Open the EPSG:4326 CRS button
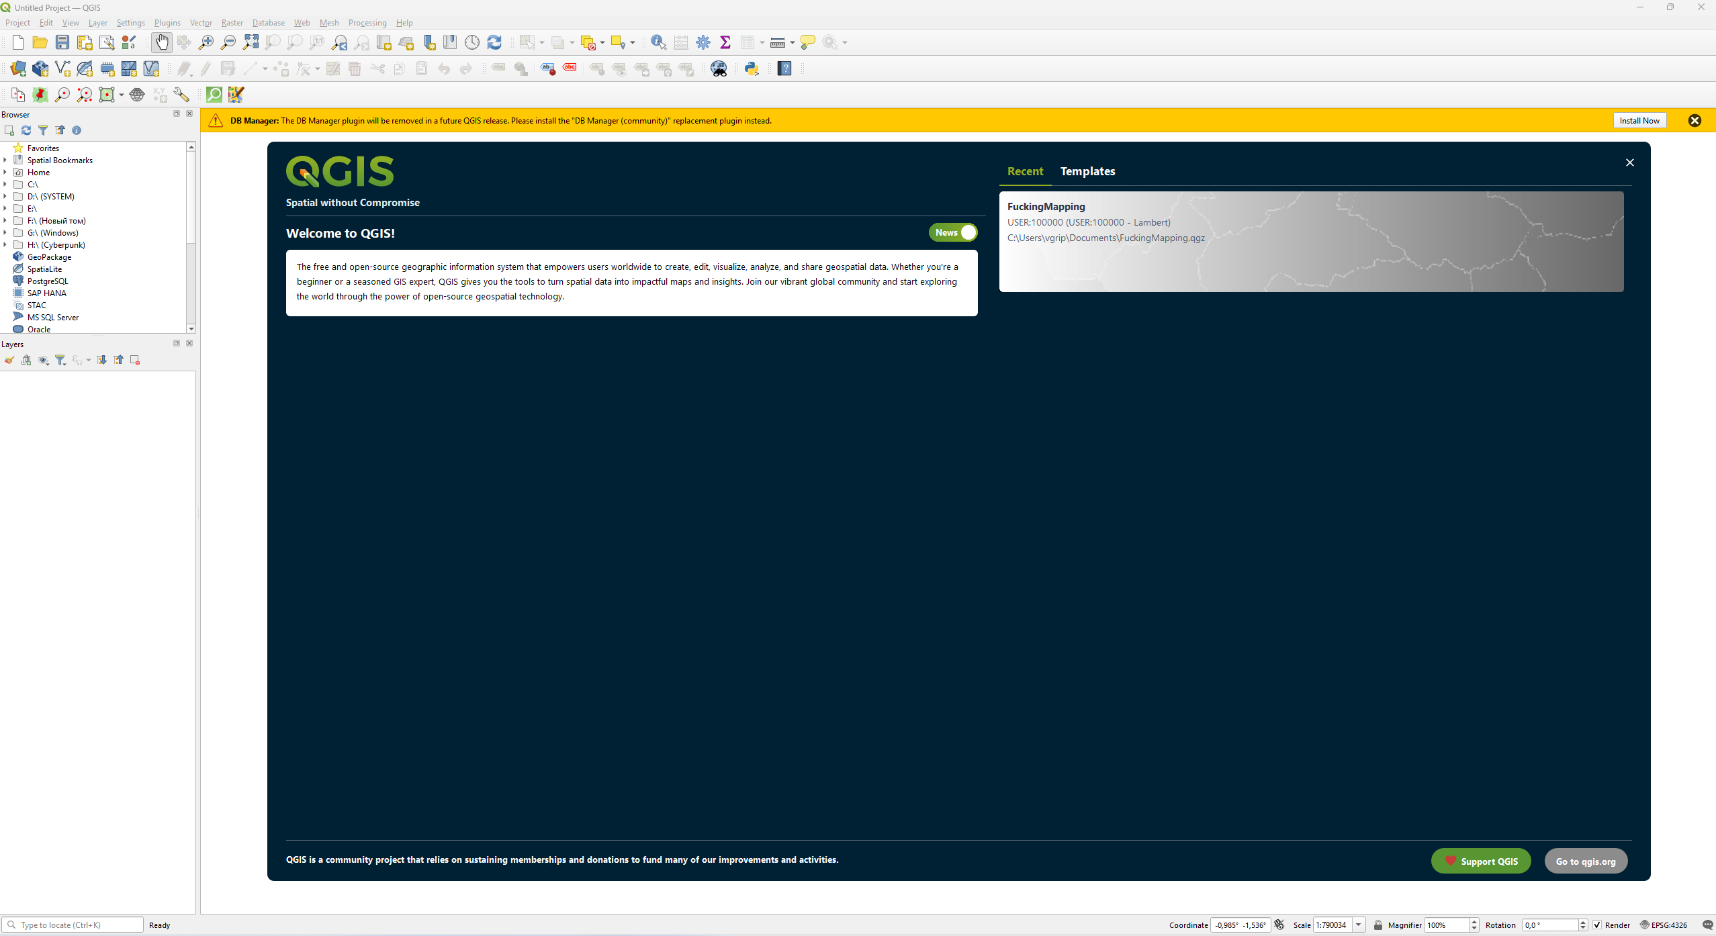This screenshot has width=1716, height=936. pyautogui.click(x=1664, y=925)
